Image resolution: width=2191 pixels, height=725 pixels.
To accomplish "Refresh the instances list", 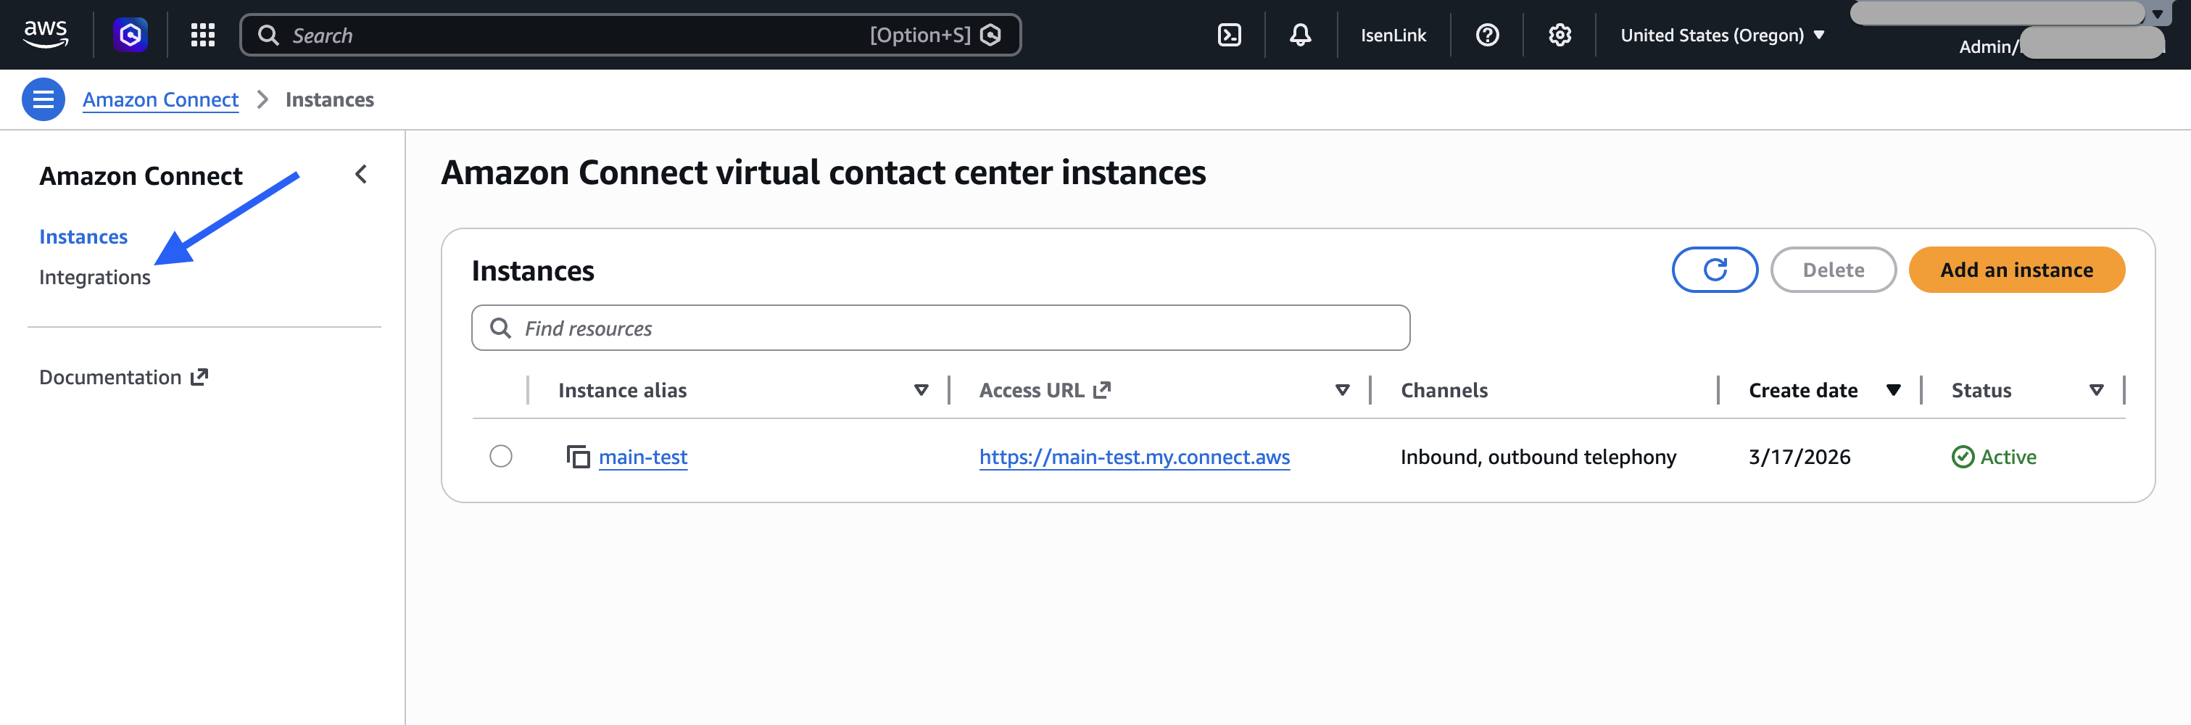I will pos(1714,270).
